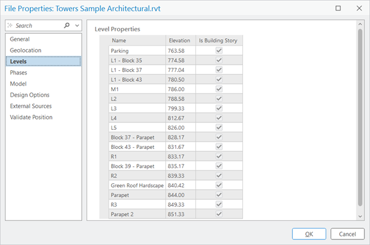The image size is (370, 245).
Task: Select the Green Roof Hardscape name cell
Action: tap(137, 185)
